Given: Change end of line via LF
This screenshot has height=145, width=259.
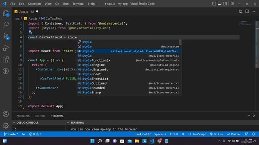Looking at the screenshot, I should (x=183, y=134).
